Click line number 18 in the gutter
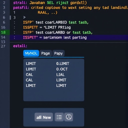The image size is (128, 128). 3,32
